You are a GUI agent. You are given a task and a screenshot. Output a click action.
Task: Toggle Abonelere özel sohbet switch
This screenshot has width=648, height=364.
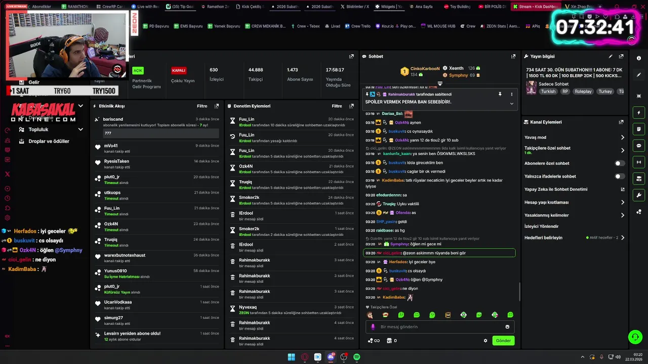(620, 163)
